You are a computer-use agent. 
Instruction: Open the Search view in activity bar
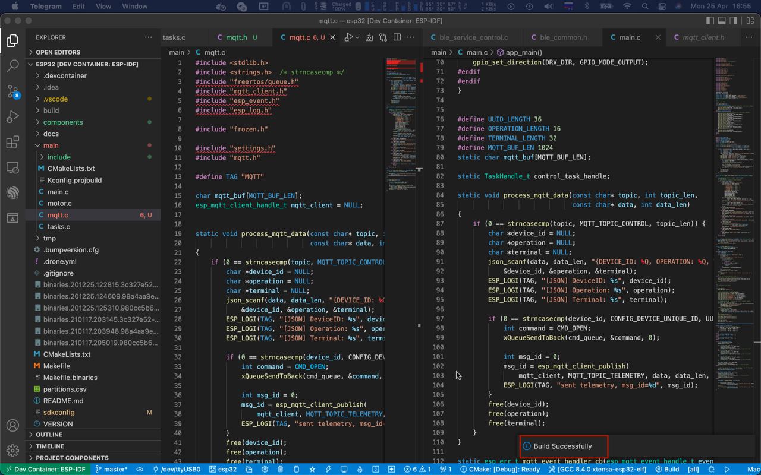(x=12, y=65)
